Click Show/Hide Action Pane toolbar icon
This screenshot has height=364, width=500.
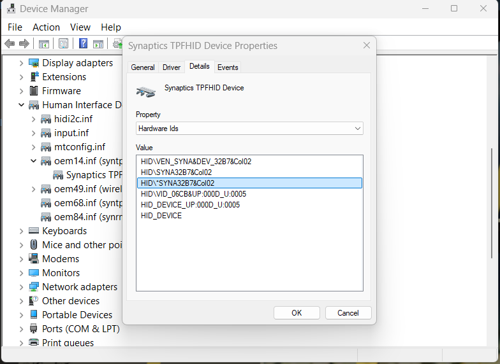tap(98, 43)
